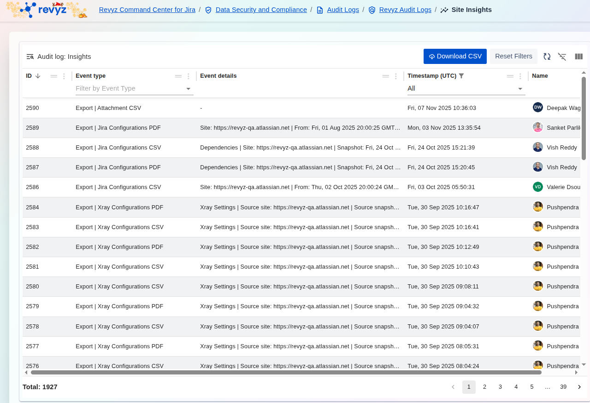
Task: Go to page 2 of results
Action: click(x=484, y=387)
